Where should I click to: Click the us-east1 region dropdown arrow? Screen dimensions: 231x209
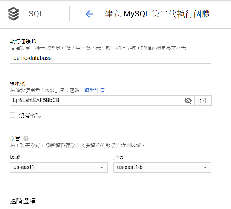(x=102, y=167)
